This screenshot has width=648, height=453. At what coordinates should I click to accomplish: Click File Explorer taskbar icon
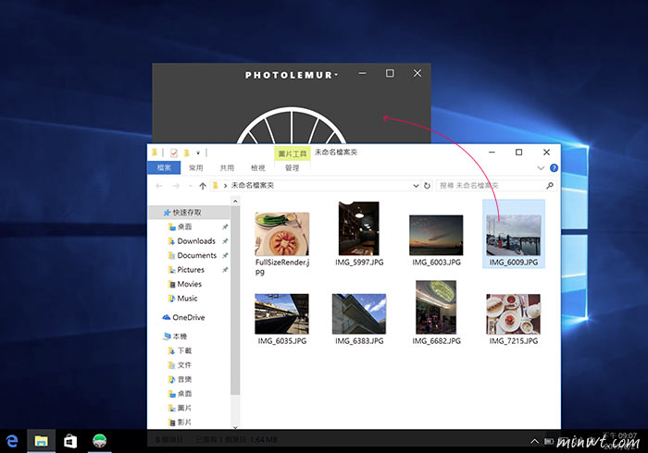click(41, 441)
